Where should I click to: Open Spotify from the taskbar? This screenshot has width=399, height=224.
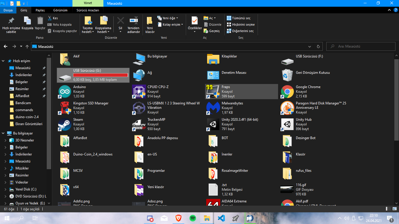point(193,218)
